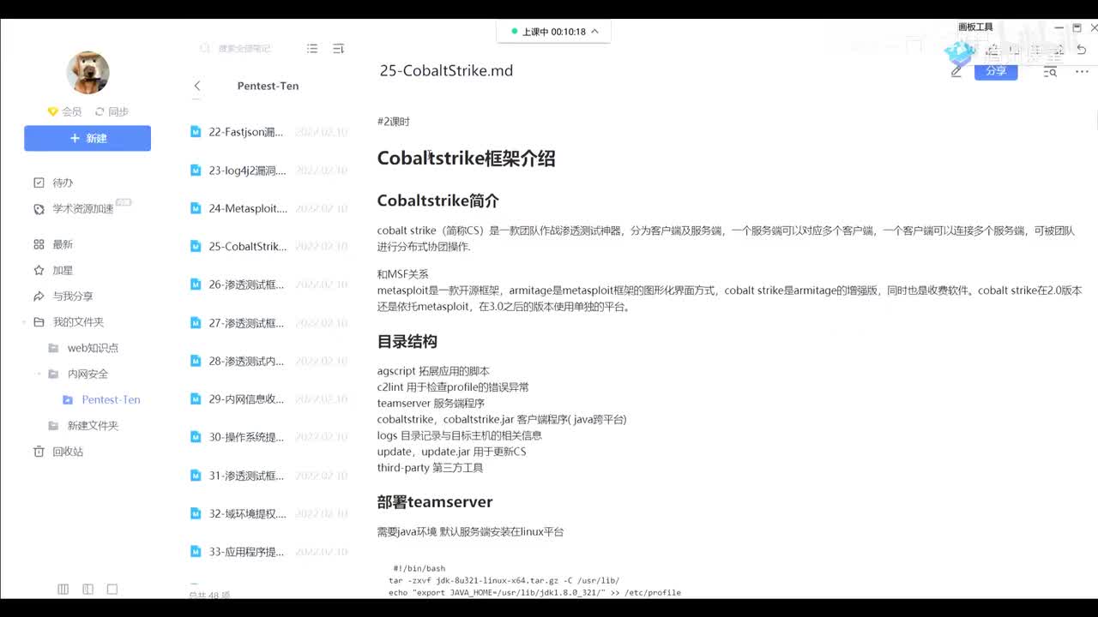Click the pencil edit note icon
Viewport: 1098px width, 617px height.
tap(956, 71)
